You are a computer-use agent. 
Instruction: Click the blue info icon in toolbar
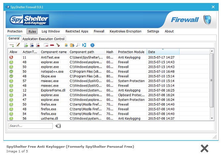pyautogui.click(x=92, y=45)
